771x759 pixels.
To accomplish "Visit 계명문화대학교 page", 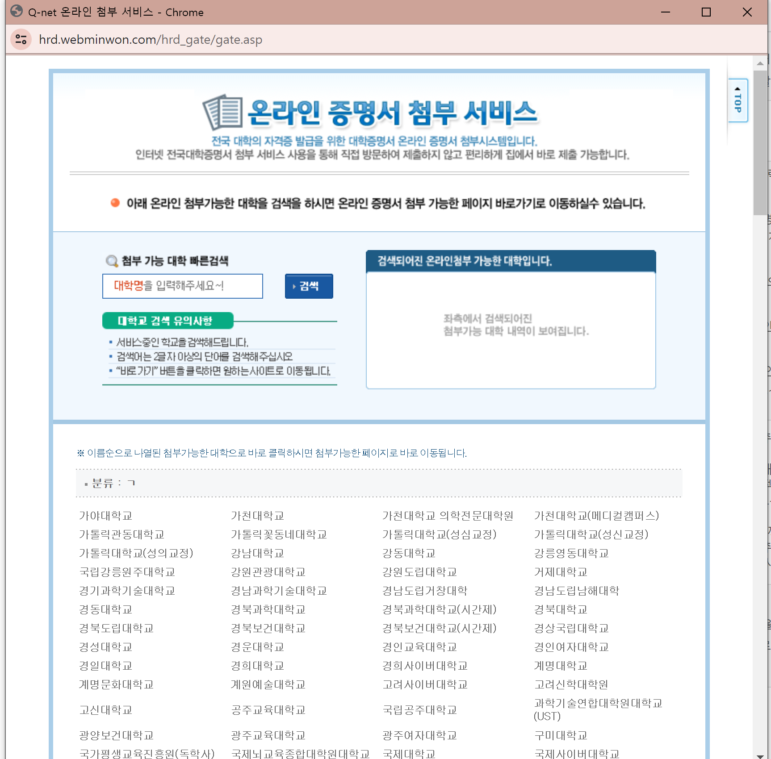I will (x=117, y=684).
